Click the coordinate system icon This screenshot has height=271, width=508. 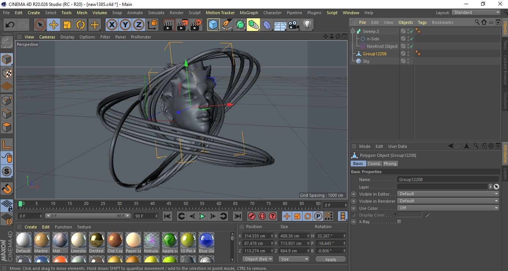tap(152, 25)
